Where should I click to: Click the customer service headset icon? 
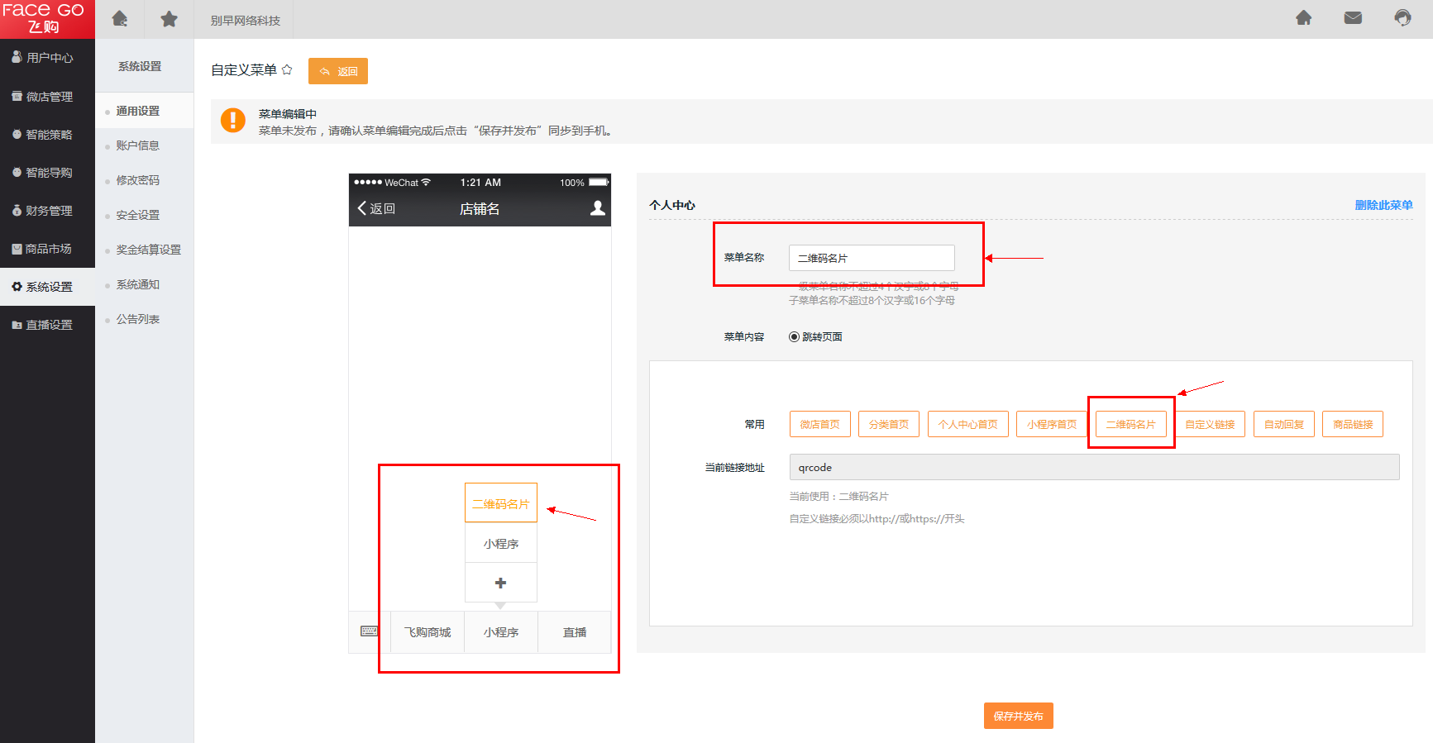[x=1402, y=18]
